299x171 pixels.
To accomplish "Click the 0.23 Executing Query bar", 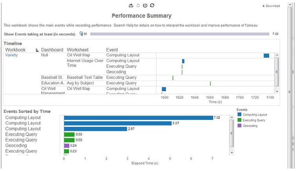I will (66, 151).
